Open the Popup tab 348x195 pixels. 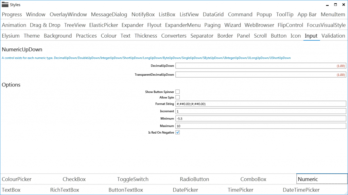pyautogui.click(x=264, y=14)
